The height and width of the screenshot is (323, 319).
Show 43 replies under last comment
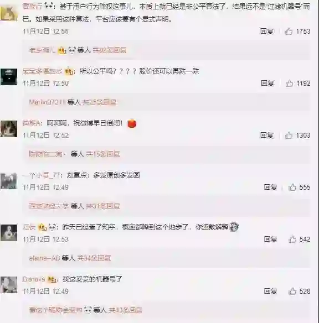pyautogui.click(x=125, y=310)
